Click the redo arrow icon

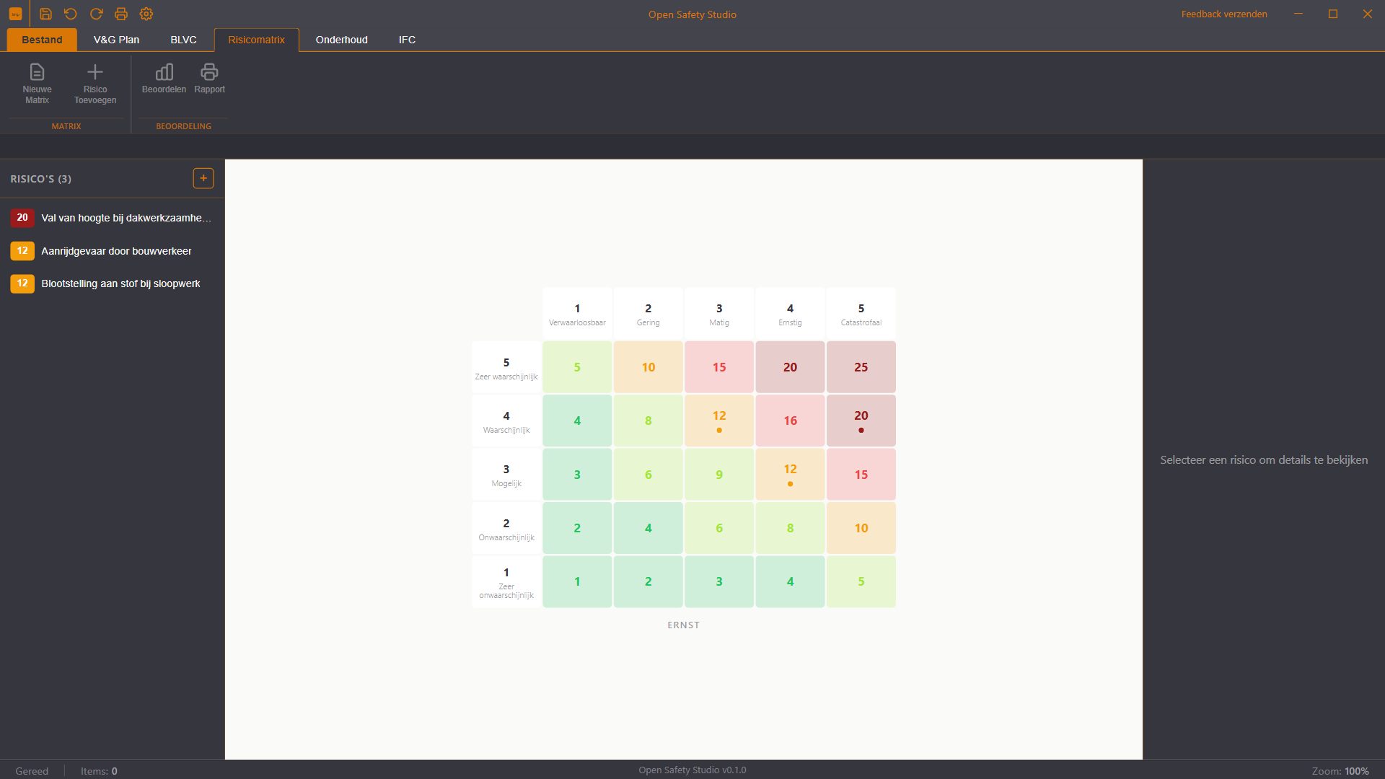pyautogui.click(x=96, y=14)
